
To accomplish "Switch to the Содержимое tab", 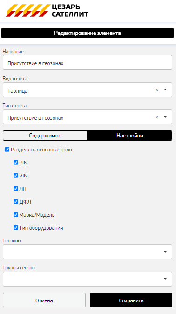I will point(45,136).
